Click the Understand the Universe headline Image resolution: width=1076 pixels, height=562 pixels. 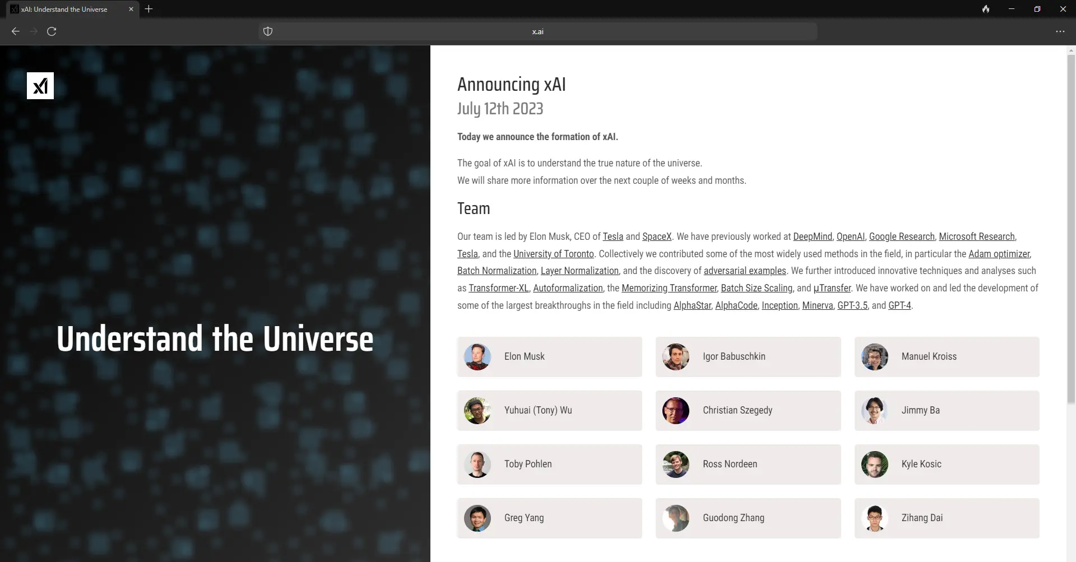pyautogui.click(x=215, y=339)
